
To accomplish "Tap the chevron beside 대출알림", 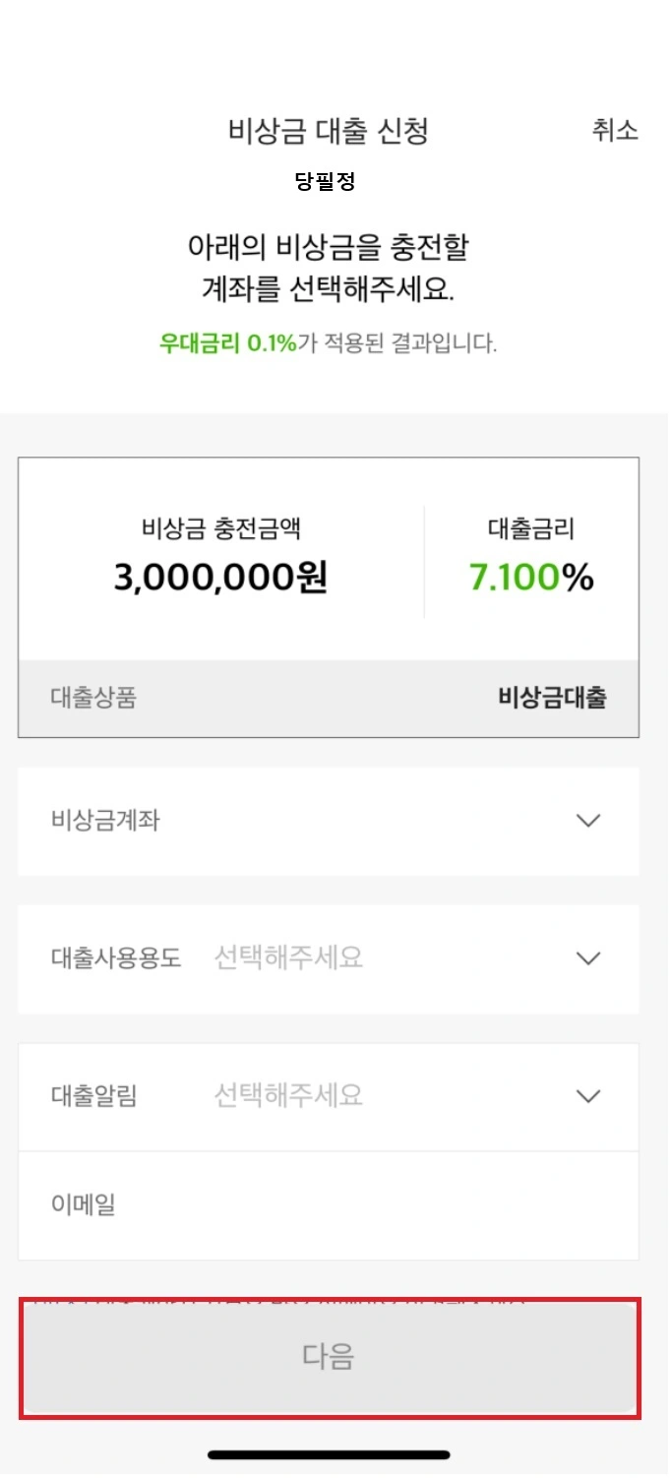I will tap(588, 1096).
